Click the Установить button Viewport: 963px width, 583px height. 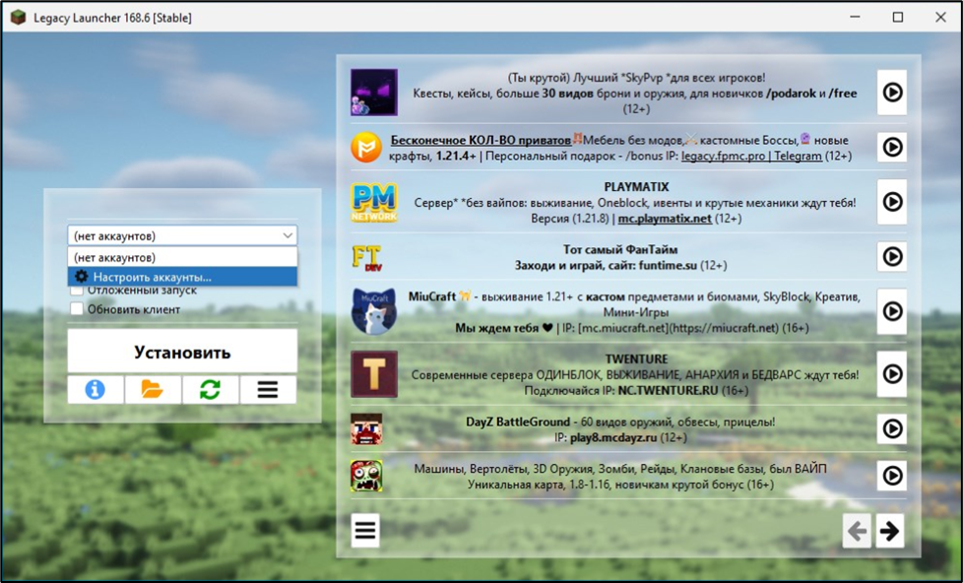[182, 353]
